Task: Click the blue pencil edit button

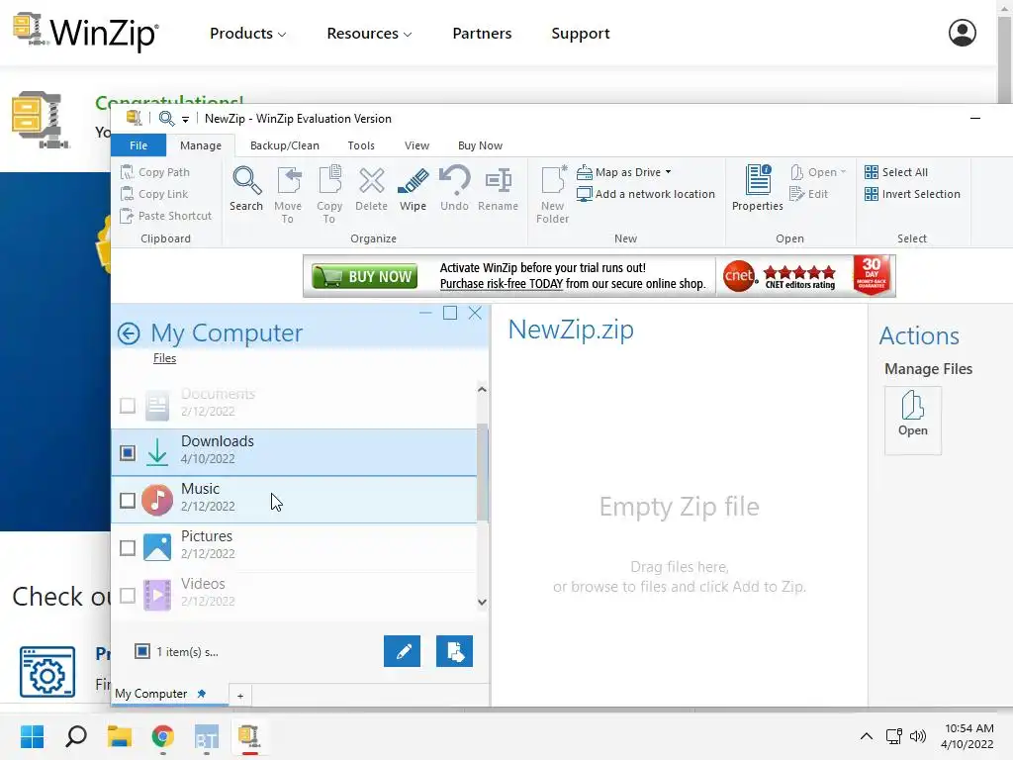Action: 402,651
